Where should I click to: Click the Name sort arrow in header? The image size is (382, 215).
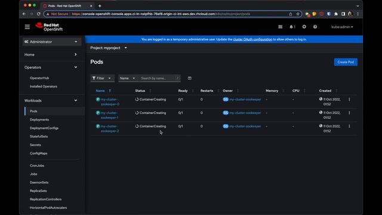pyautogui.click(x=110, y=91)
